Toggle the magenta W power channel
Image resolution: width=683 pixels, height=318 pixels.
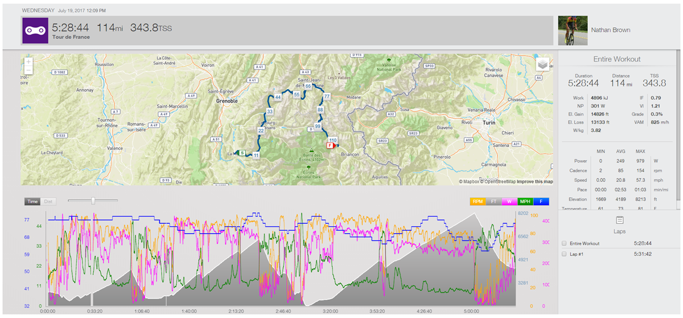point(509,201)
